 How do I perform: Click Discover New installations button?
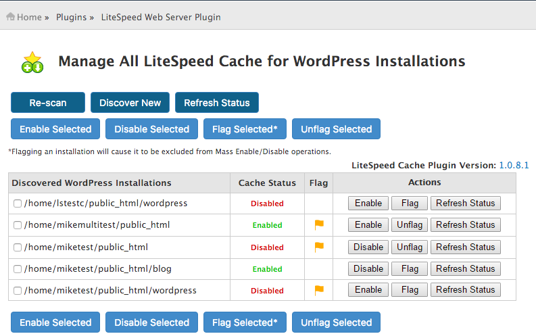pos(130,103)
